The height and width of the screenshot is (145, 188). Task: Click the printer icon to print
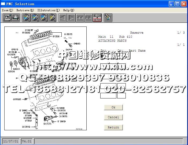[16, 18]
